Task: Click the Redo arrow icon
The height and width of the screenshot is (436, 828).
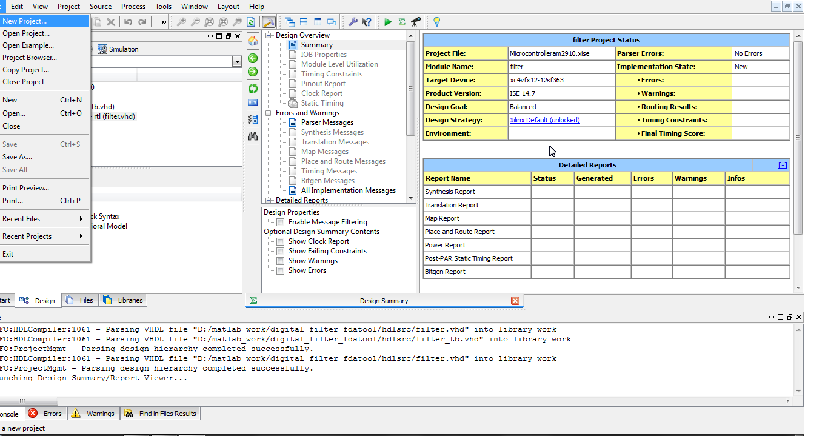Action: coord(142,22)
